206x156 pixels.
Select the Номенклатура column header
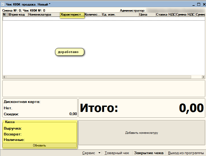pyautogui.click(x=44, y=15)
